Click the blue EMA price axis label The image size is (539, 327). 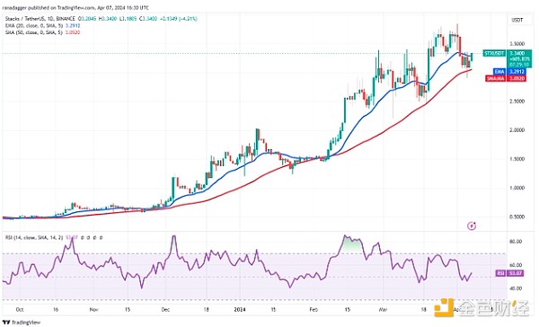point(508,72)
